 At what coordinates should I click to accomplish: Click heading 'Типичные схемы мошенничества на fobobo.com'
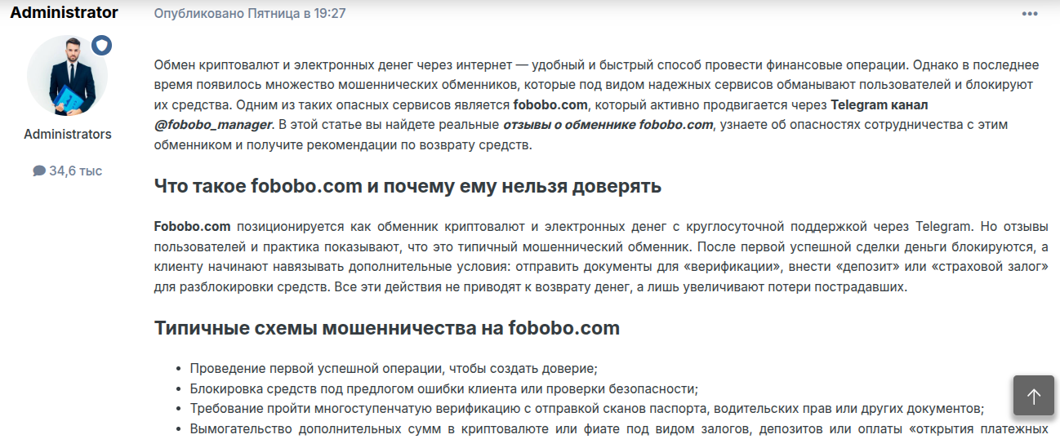point(387,328)
